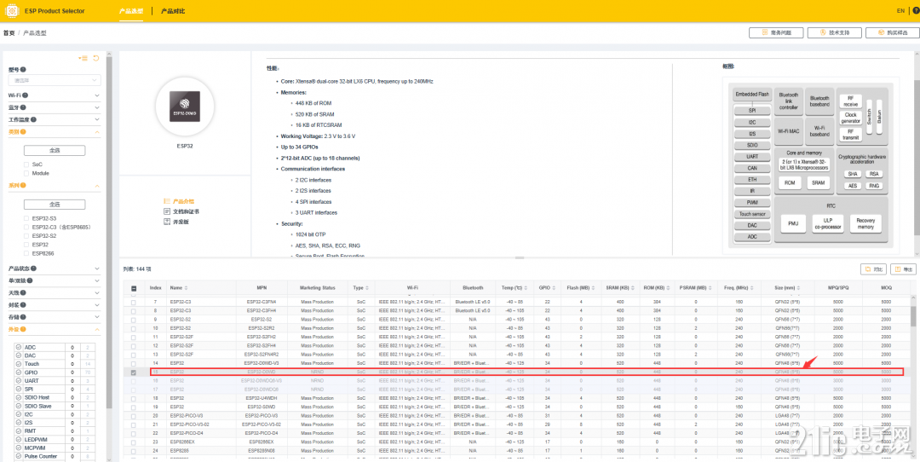Click 全选 under the 系列 section
920x462 pixels.
[55, 205]
